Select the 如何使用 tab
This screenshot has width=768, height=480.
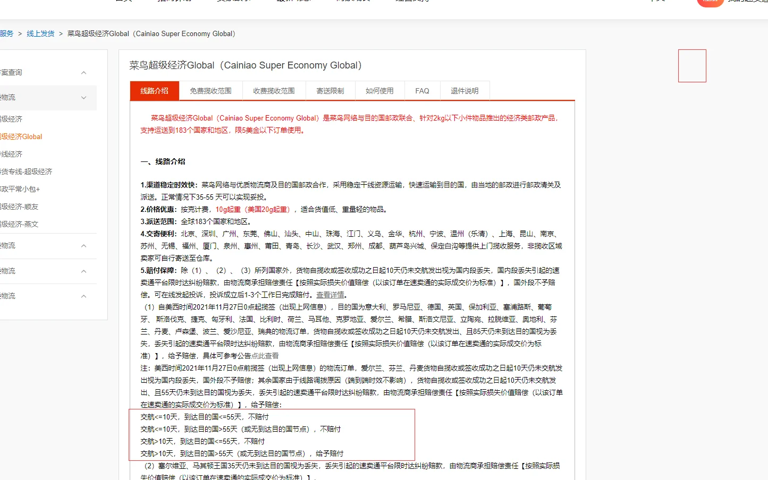(379, 91)
